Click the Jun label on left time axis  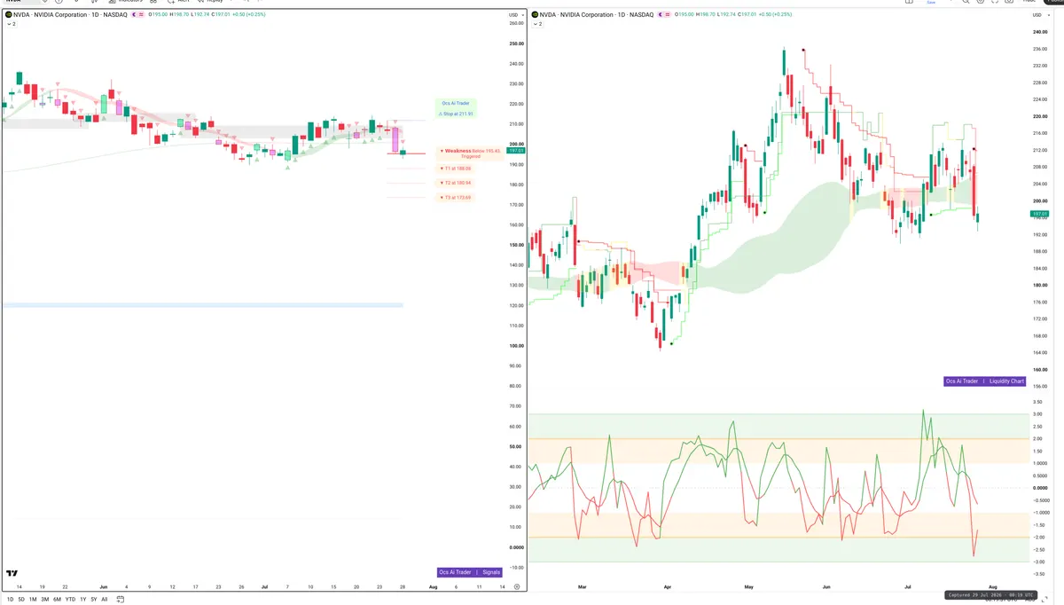click(x=104, y=587)
